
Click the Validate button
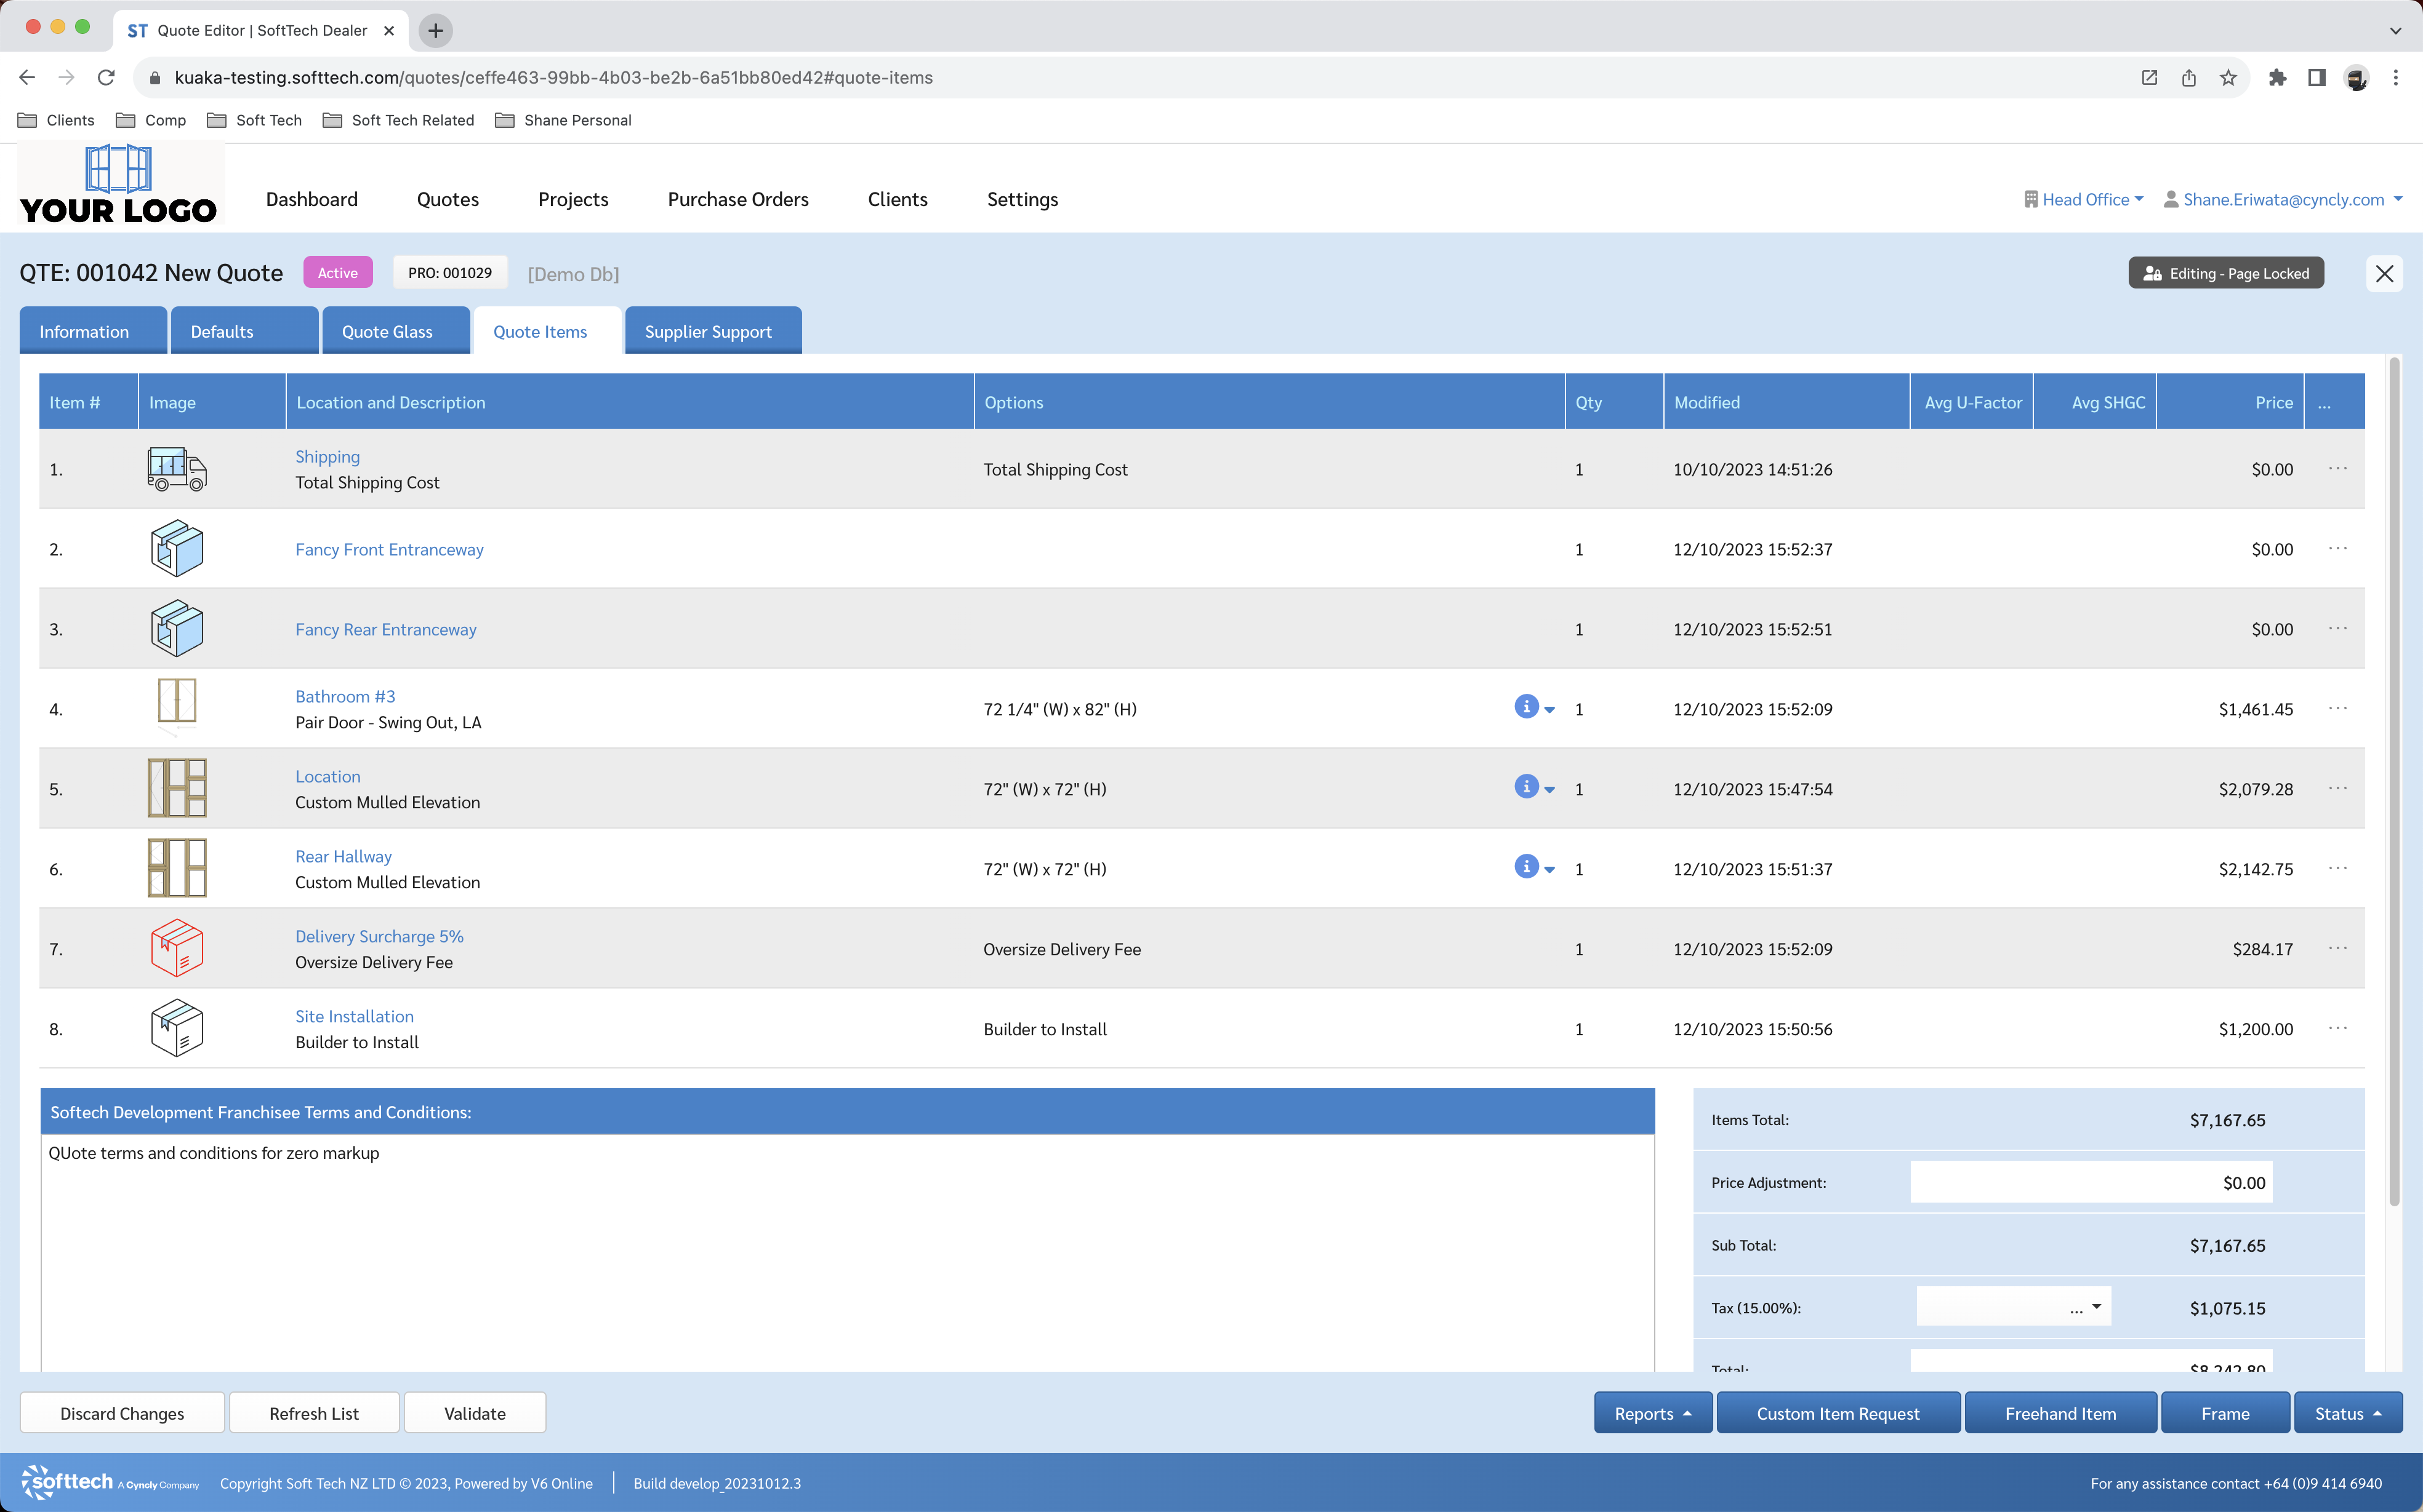coord(475,1413)
